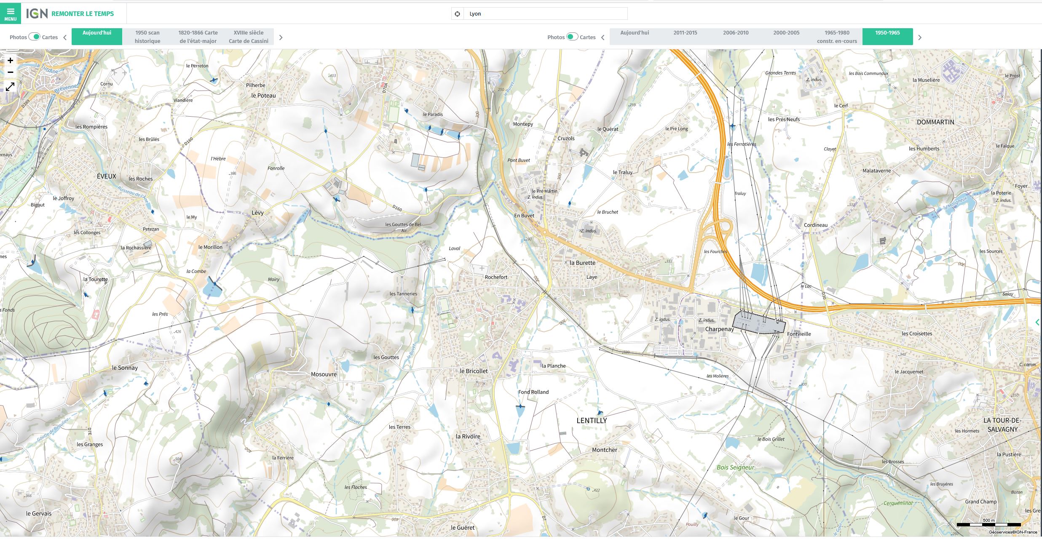
Task: Zoom in with the plus button
Action: [10, 61]
